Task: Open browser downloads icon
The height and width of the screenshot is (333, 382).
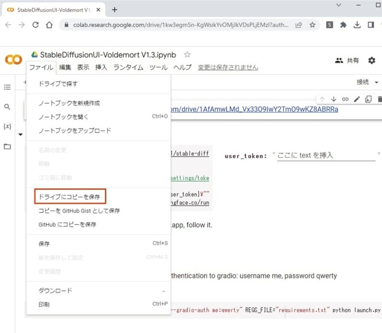Action: pyautogui.click(x=357, y=25)
